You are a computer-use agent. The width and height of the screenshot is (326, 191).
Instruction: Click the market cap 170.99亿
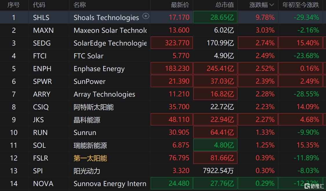pyautogui.click(x=220, y=43)
